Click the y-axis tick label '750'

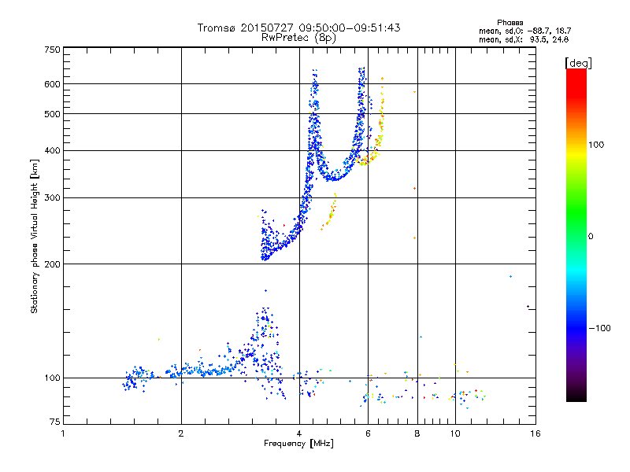coord(52,50)
